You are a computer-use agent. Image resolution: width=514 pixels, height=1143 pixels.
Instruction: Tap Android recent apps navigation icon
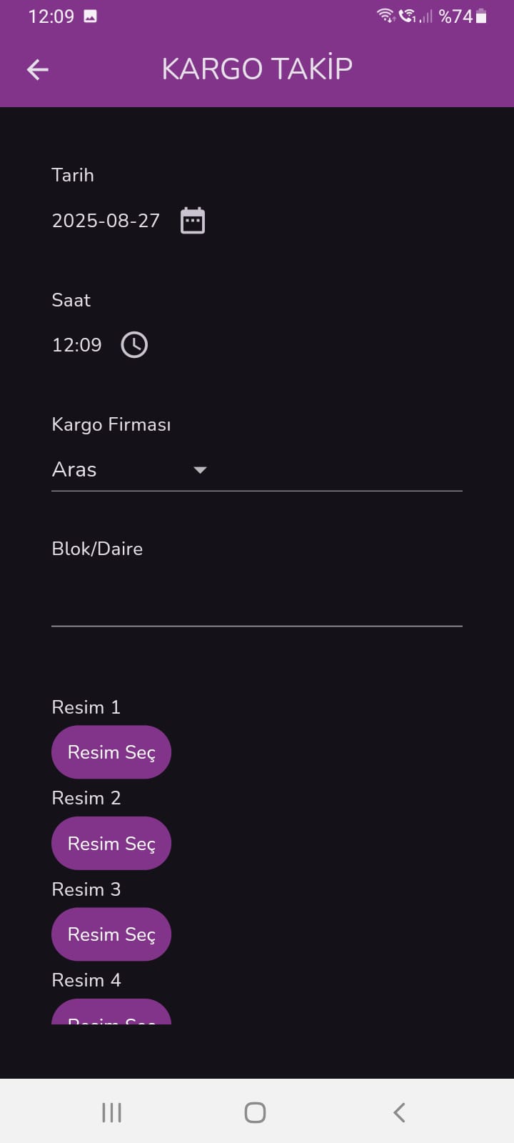coord(111,1112)
